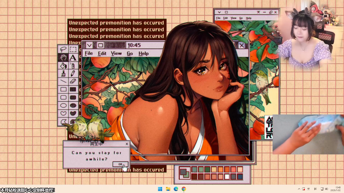Screen dimensions: 344x193
Task: Open Help menu in the front paint window
Action: pos(144,53)
